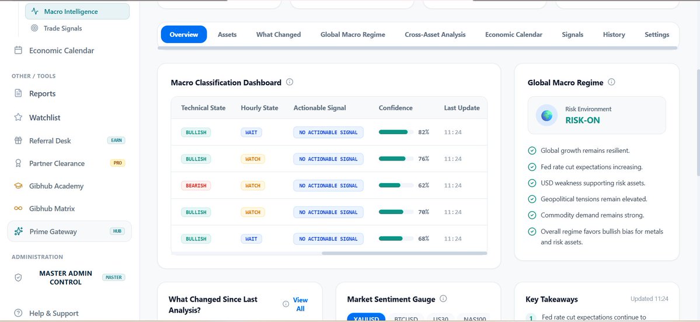Image resolution: width=700 pixels, height=322 pixels.
Task: Open the What Changed tab
Action: (x=278, y=34)
